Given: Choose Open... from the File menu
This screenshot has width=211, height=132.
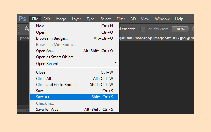Looking at the screenshot, I should tap(74, 32).
